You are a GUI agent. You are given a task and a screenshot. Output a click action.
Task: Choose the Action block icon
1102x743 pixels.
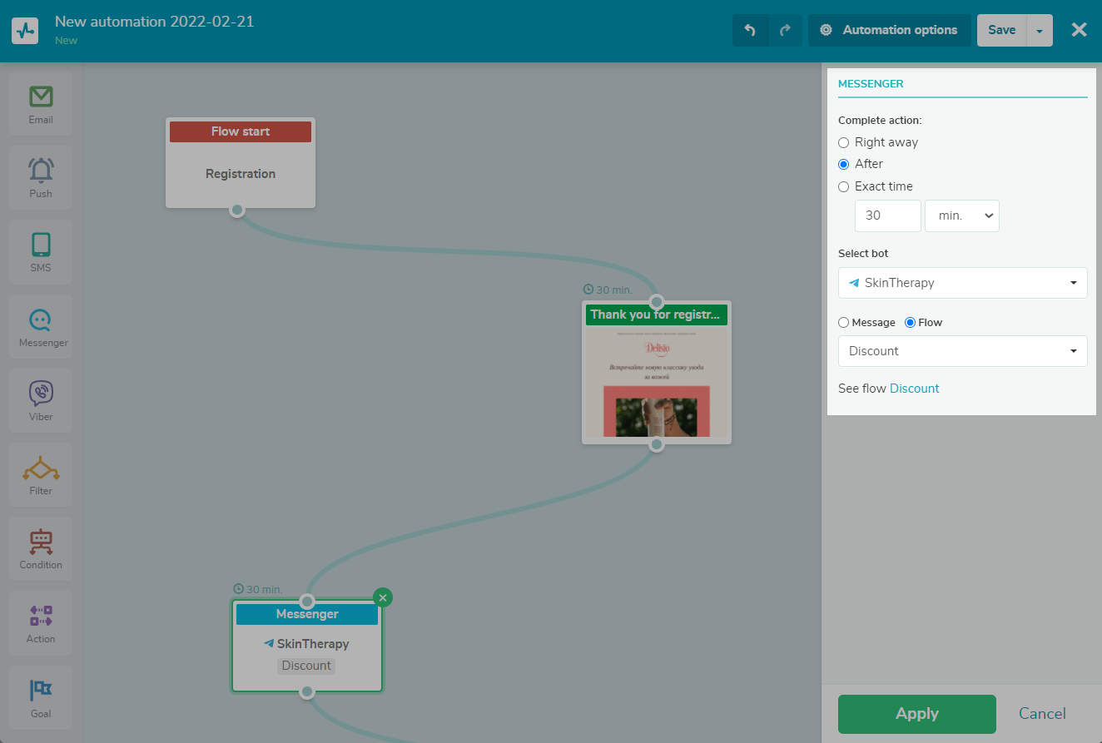coord(41,622)
